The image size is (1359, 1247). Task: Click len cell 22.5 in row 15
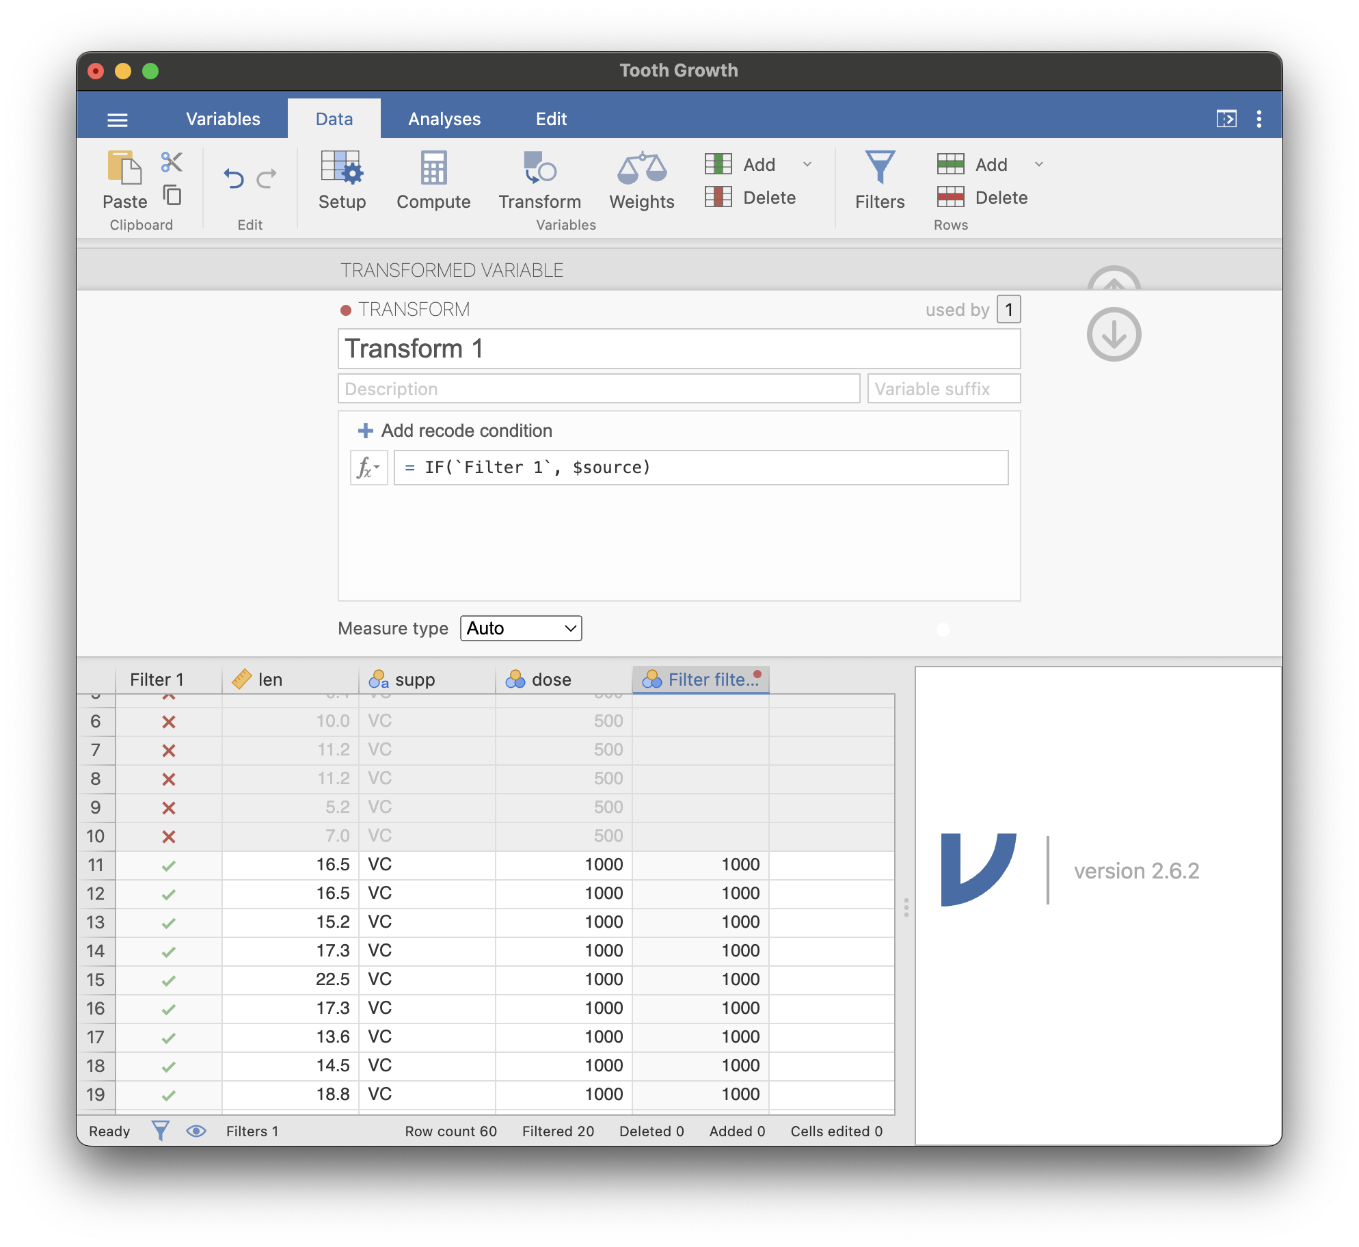291,980
